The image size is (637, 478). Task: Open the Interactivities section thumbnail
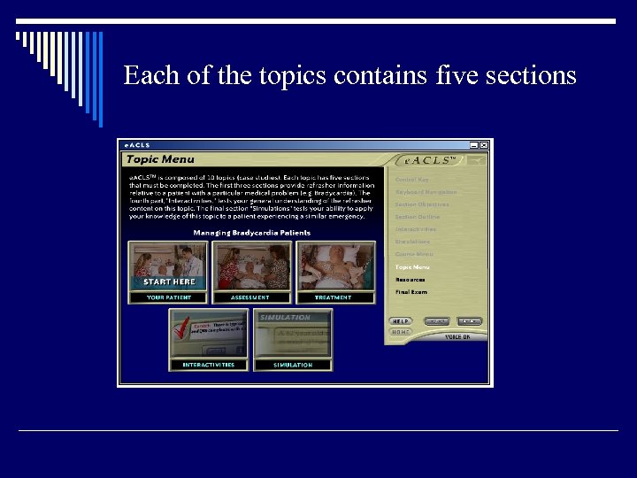(x=209, y=340)
